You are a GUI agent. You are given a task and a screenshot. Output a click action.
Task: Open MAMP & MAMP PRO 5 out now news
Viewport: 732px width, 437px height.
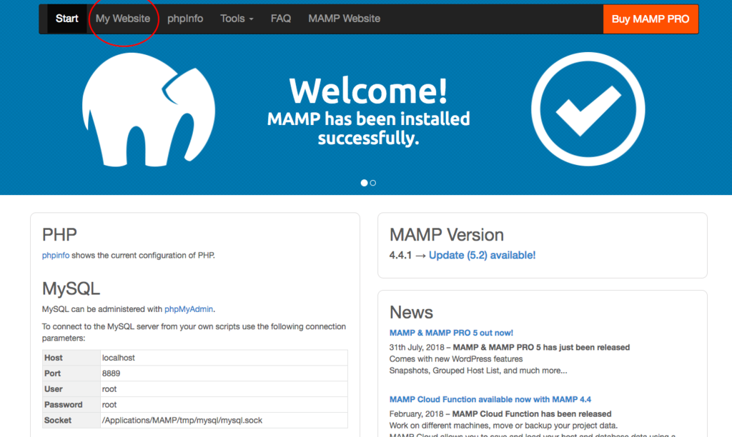click(451, 333)
